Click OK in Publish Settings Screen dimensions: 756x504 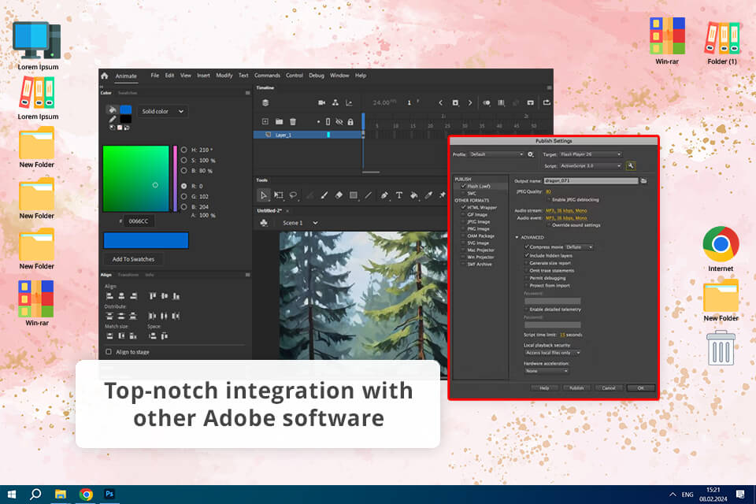pyautogui.click(x=641, y=387)
